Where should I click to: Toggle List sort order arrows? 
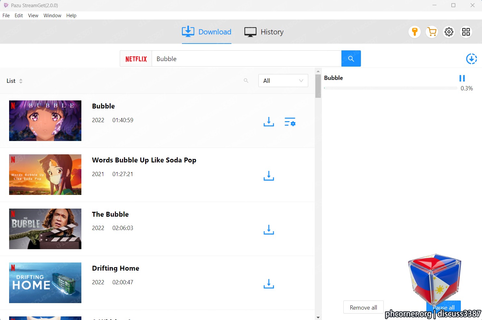coord(21,81)
